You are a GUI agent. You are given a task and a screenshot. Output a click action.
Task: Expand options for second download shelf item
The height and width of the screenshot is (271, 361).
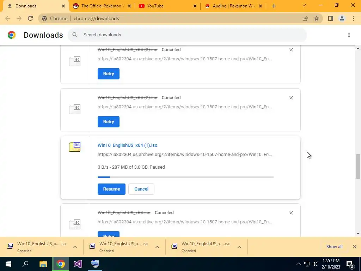pos(157,247)
